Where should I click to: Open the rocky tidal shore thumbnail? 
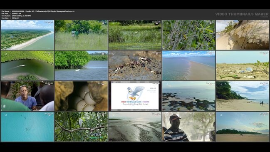tap(189, 96)
